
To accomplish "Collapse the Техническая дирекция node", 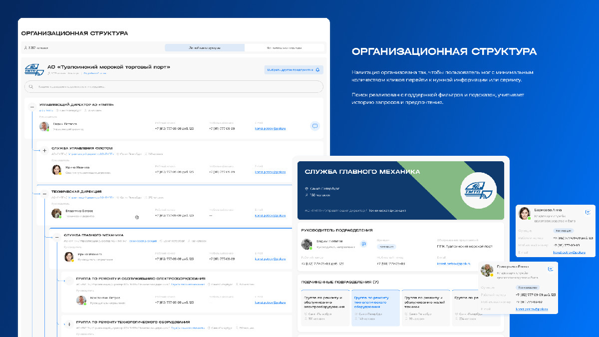I will point(44,193).
